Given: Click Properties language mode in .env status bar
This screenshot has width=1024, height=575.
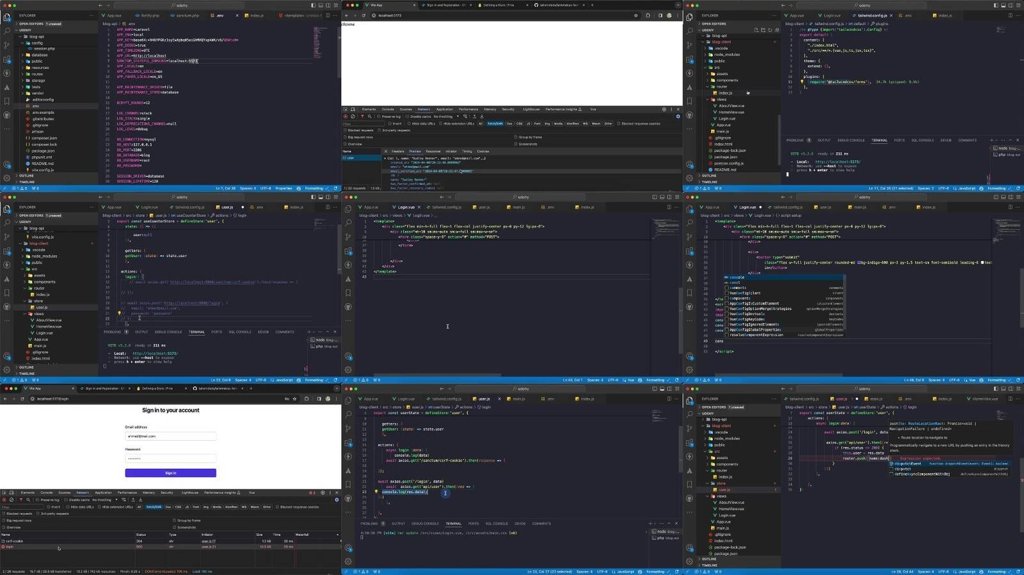Looking at the screenshot, I should point(284,188).
